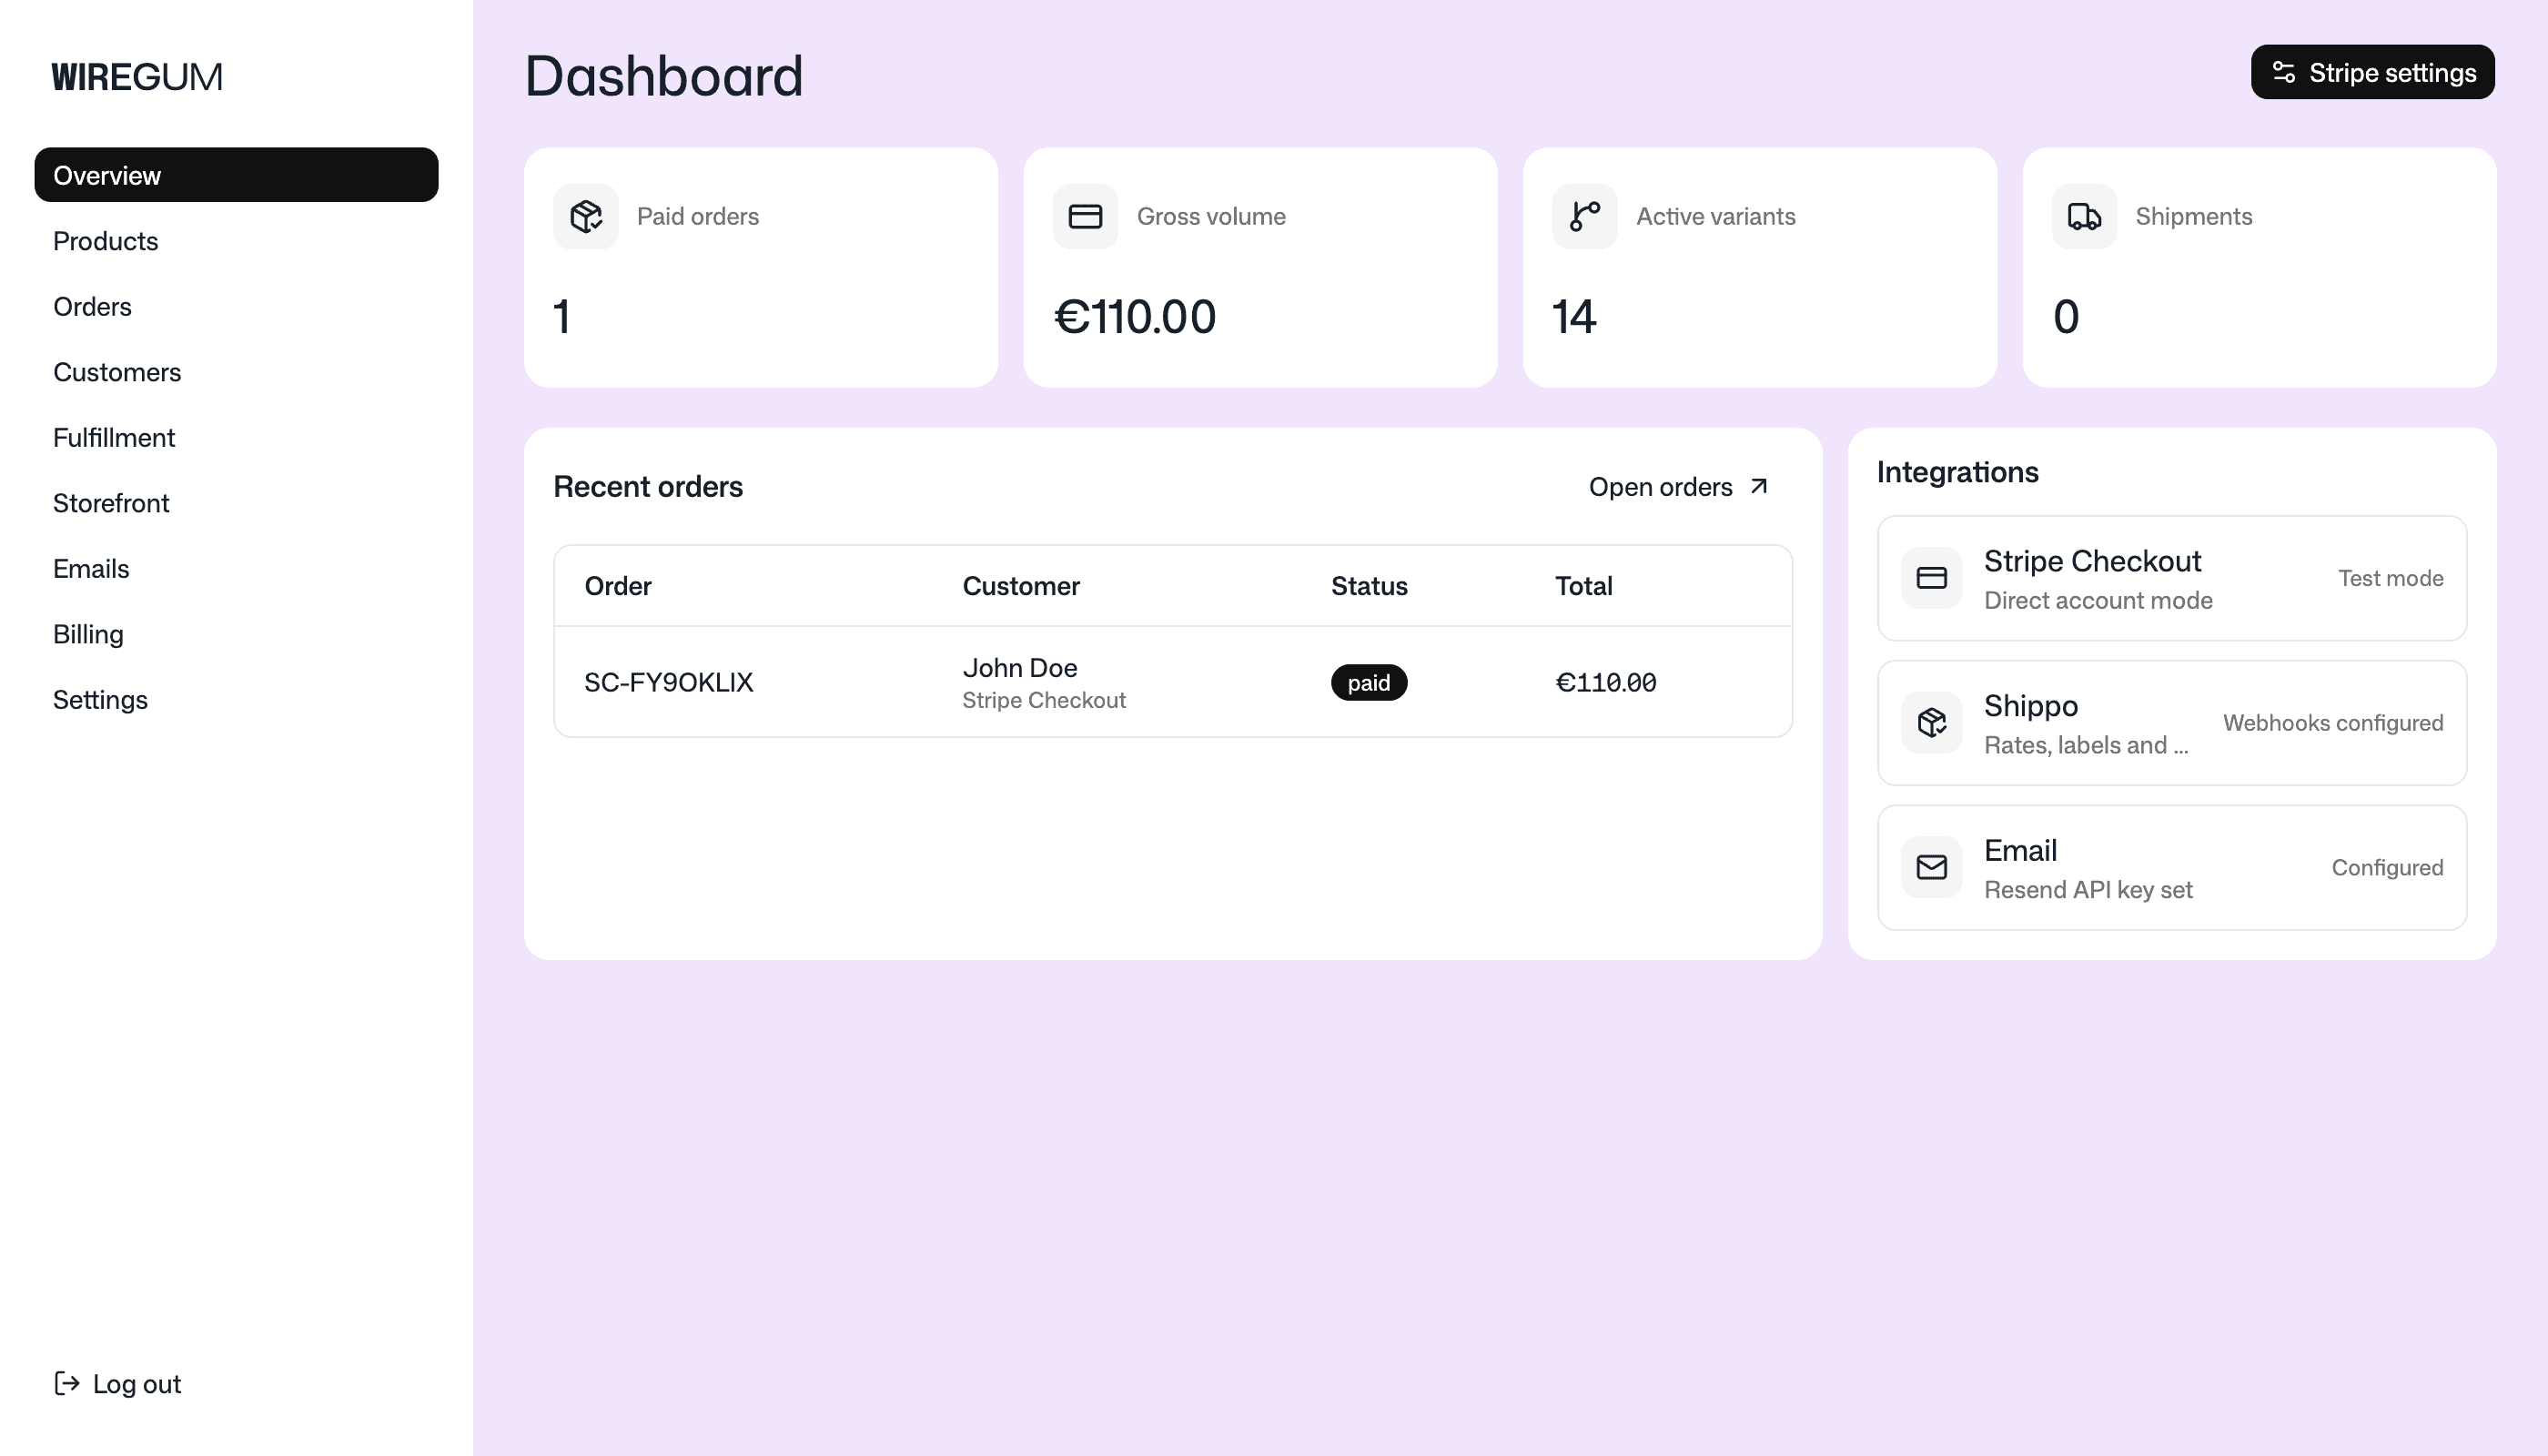Open the Email integration card

[2172, 867]
